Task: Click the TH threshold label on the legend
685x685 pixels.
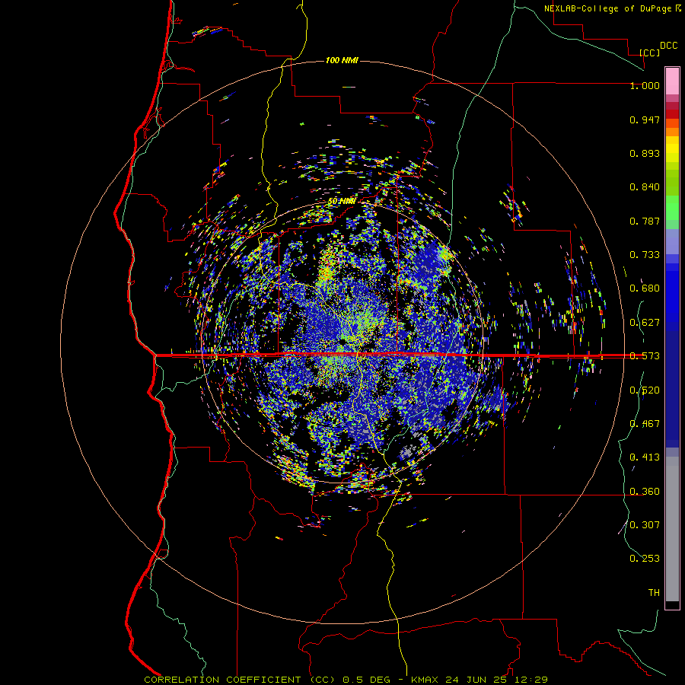Action: click(x=654, y=593)
